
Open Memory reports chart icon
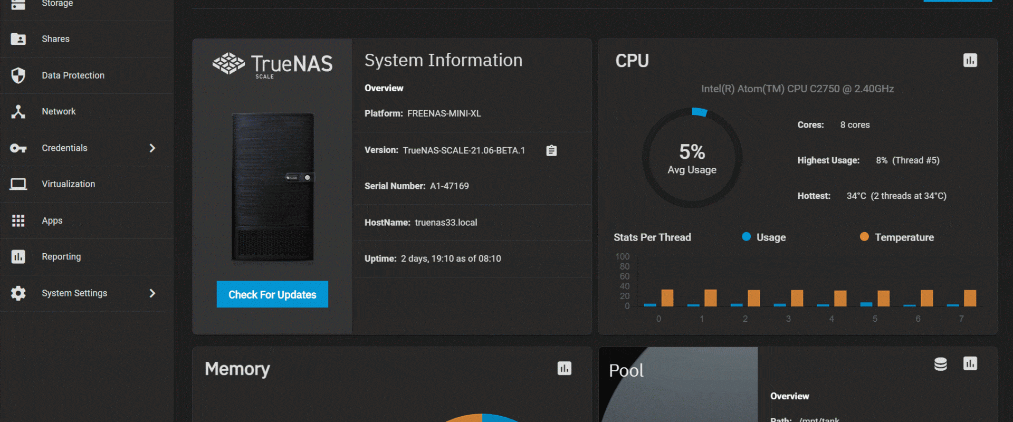pyautogui.click(x=565, y=369)
